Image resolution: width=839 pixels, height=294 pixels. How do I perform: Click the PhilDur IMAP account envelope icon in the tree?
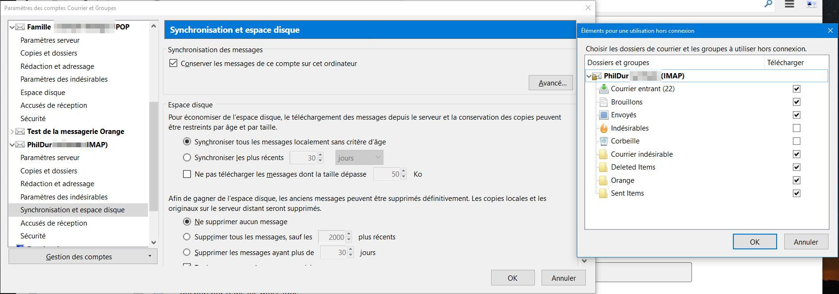point(20,145)
